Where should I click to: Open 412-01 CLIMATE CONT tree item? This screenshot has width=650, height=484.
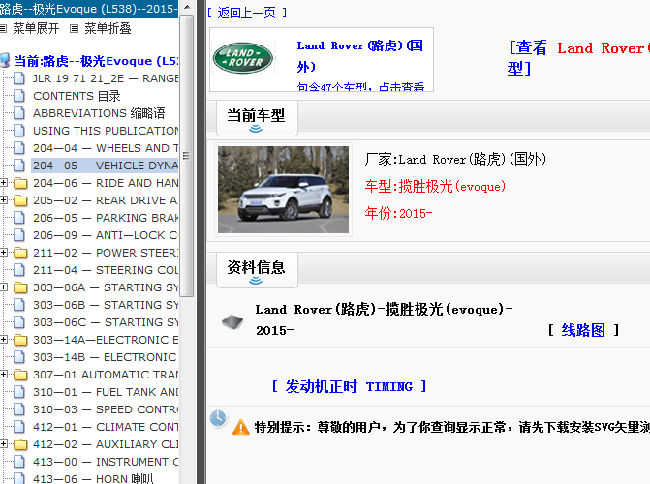tap(106, 427)
